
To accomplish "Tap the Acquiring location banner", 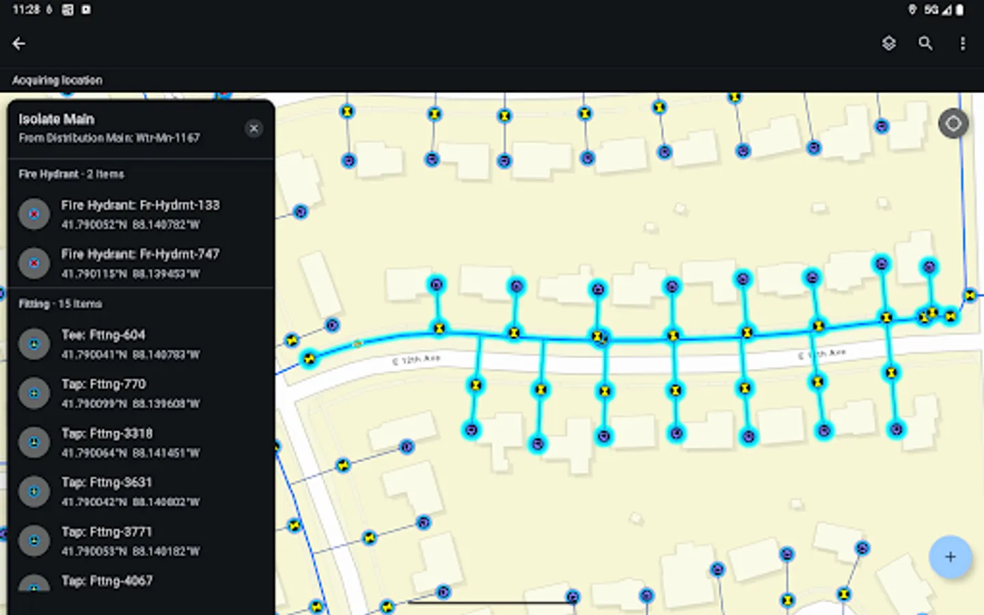I will (57, 80).
